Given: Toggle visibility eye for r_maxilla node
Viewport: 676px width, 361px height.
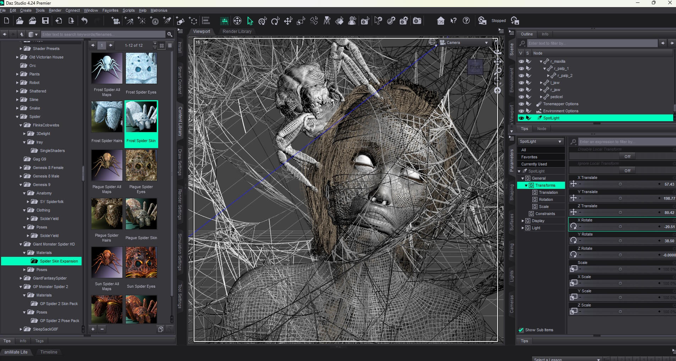Looking at the screenshot, I should tap(521, 61).
